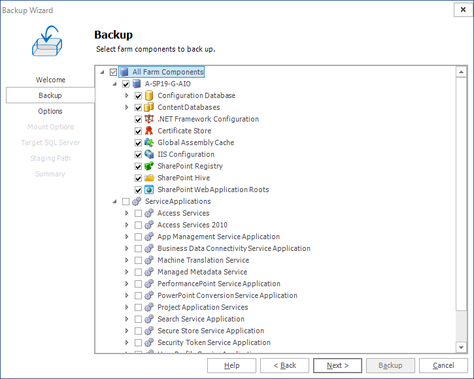The image size is (474, 379).
Task: Expand the Machine Translation Service node
Action: tap(127, 260)
